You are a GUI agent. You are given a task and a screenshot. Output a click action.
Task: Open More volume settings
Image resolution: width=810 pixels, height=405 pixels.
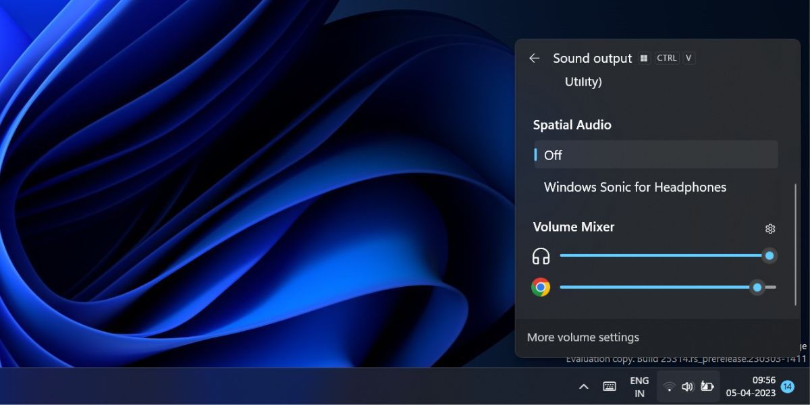point(583,337)
